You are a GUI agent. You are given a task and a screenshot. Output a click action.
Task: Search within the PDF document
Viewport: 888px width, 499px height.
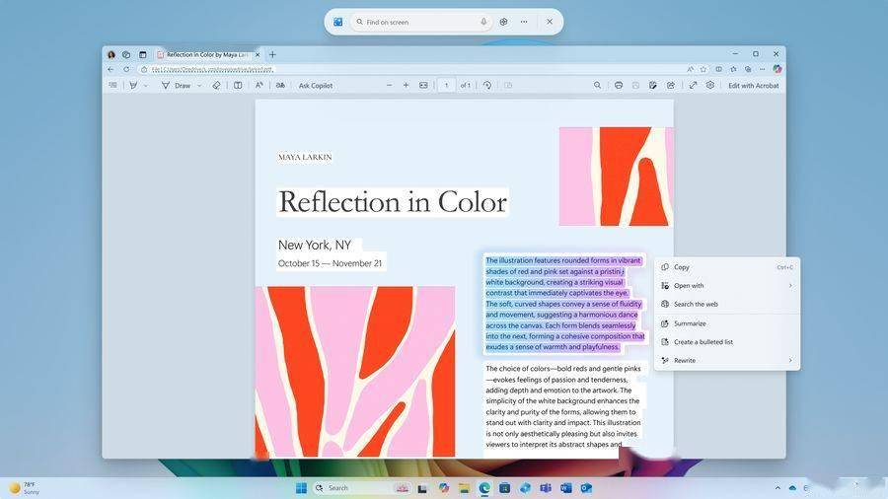(x=598, y=86)
